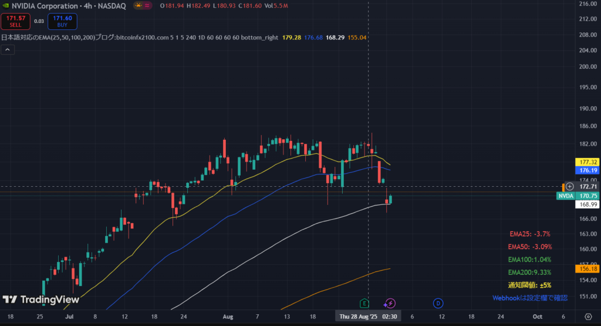Click the NVIDIA logo icon beside the symbol
The height and width of the screenshot is (326, 601).
(5, 6)
